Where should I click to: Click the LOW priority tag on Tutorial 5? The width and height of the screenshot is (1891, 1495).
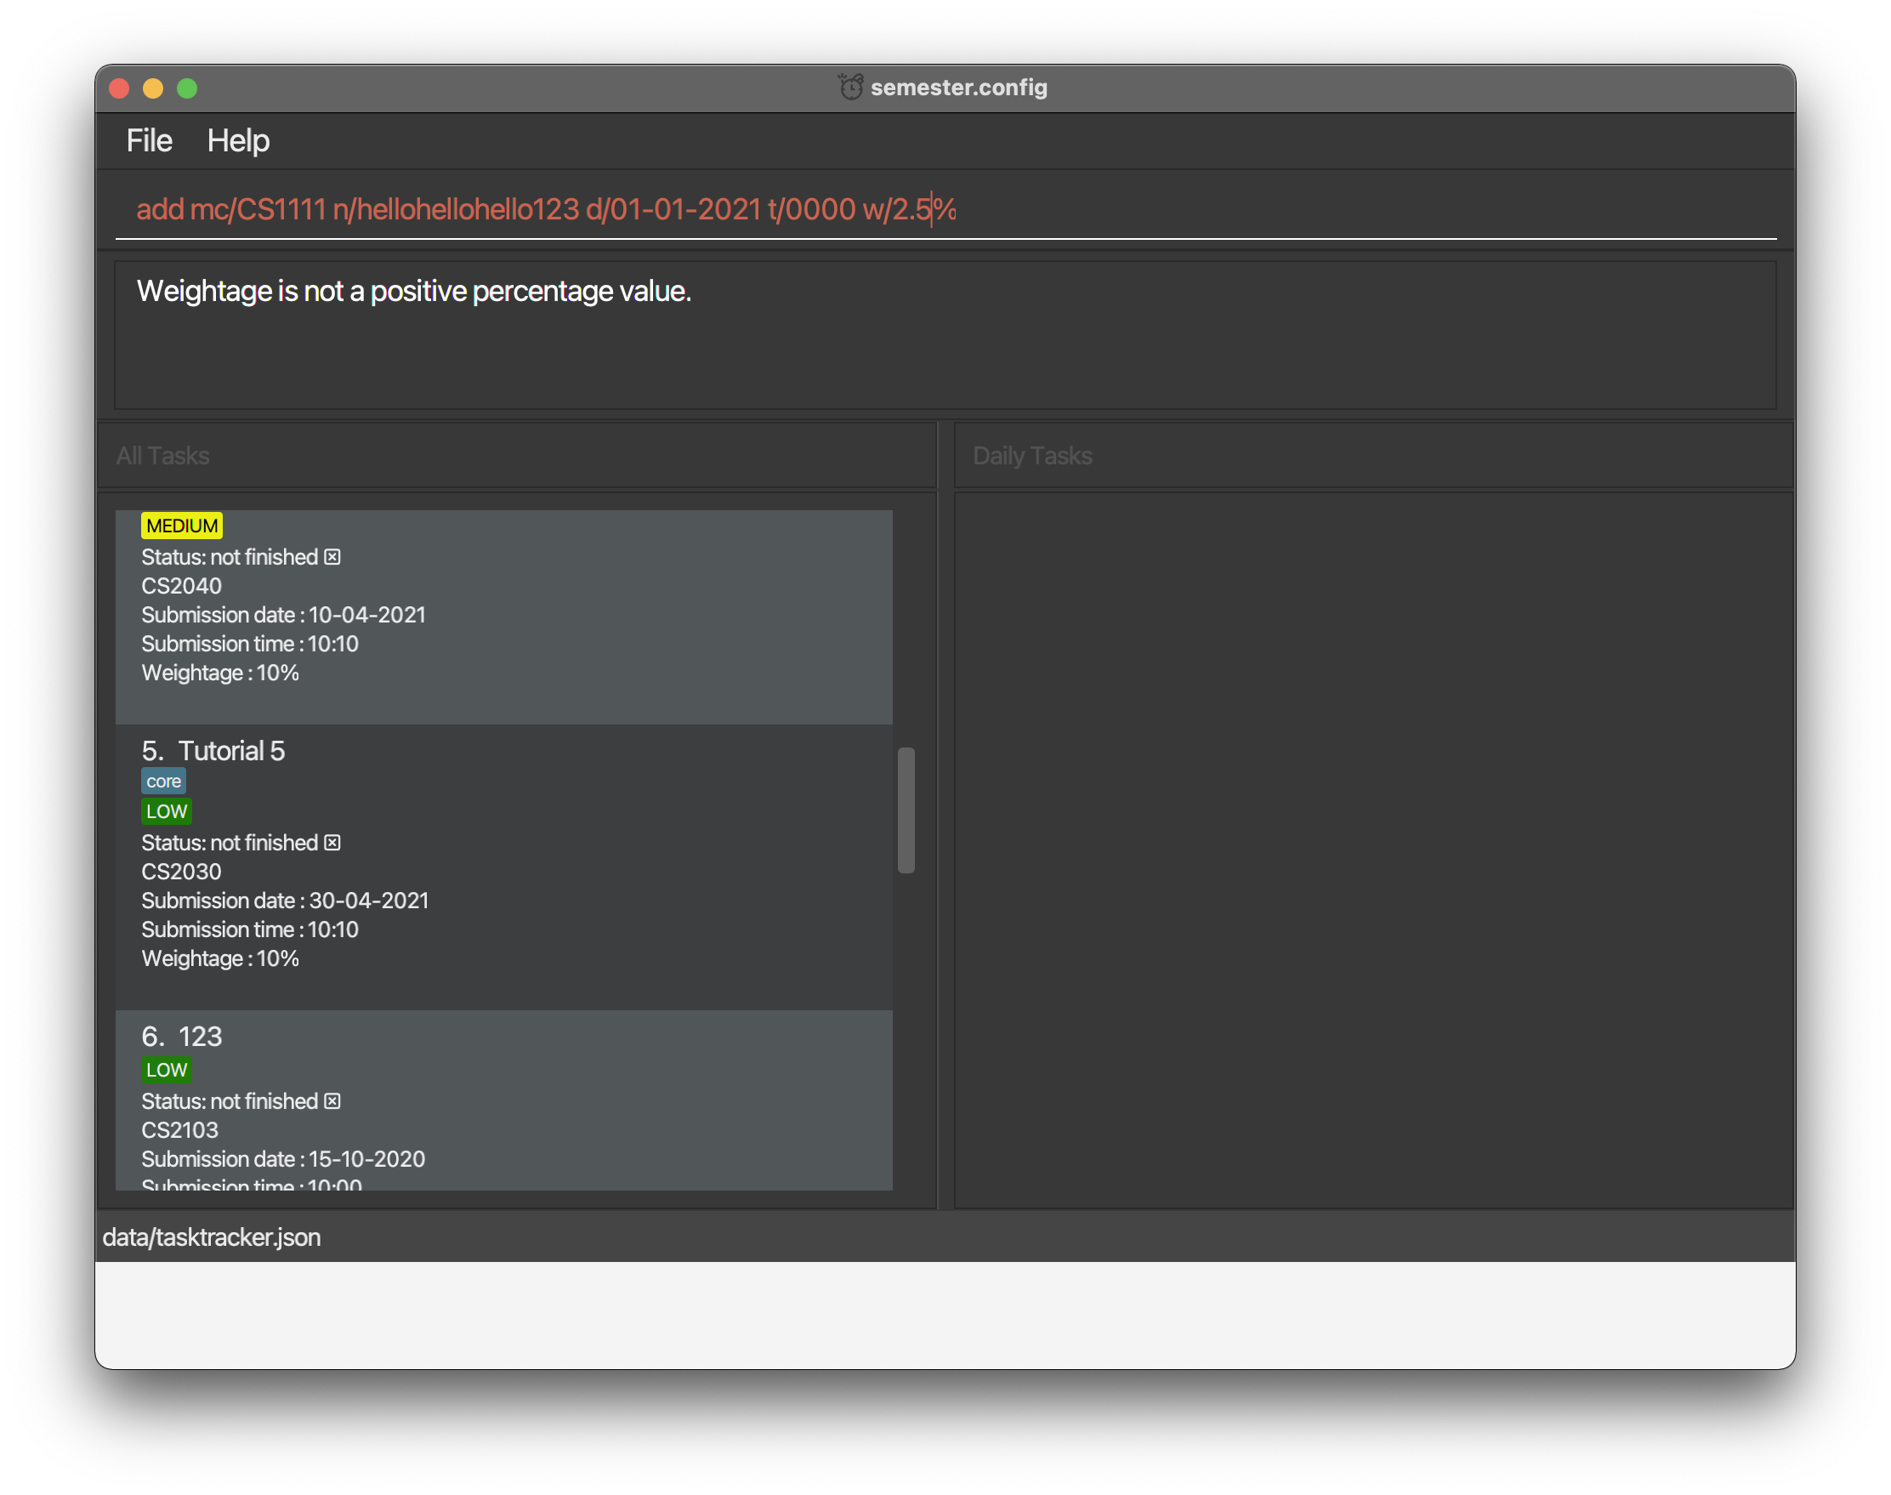167,811
